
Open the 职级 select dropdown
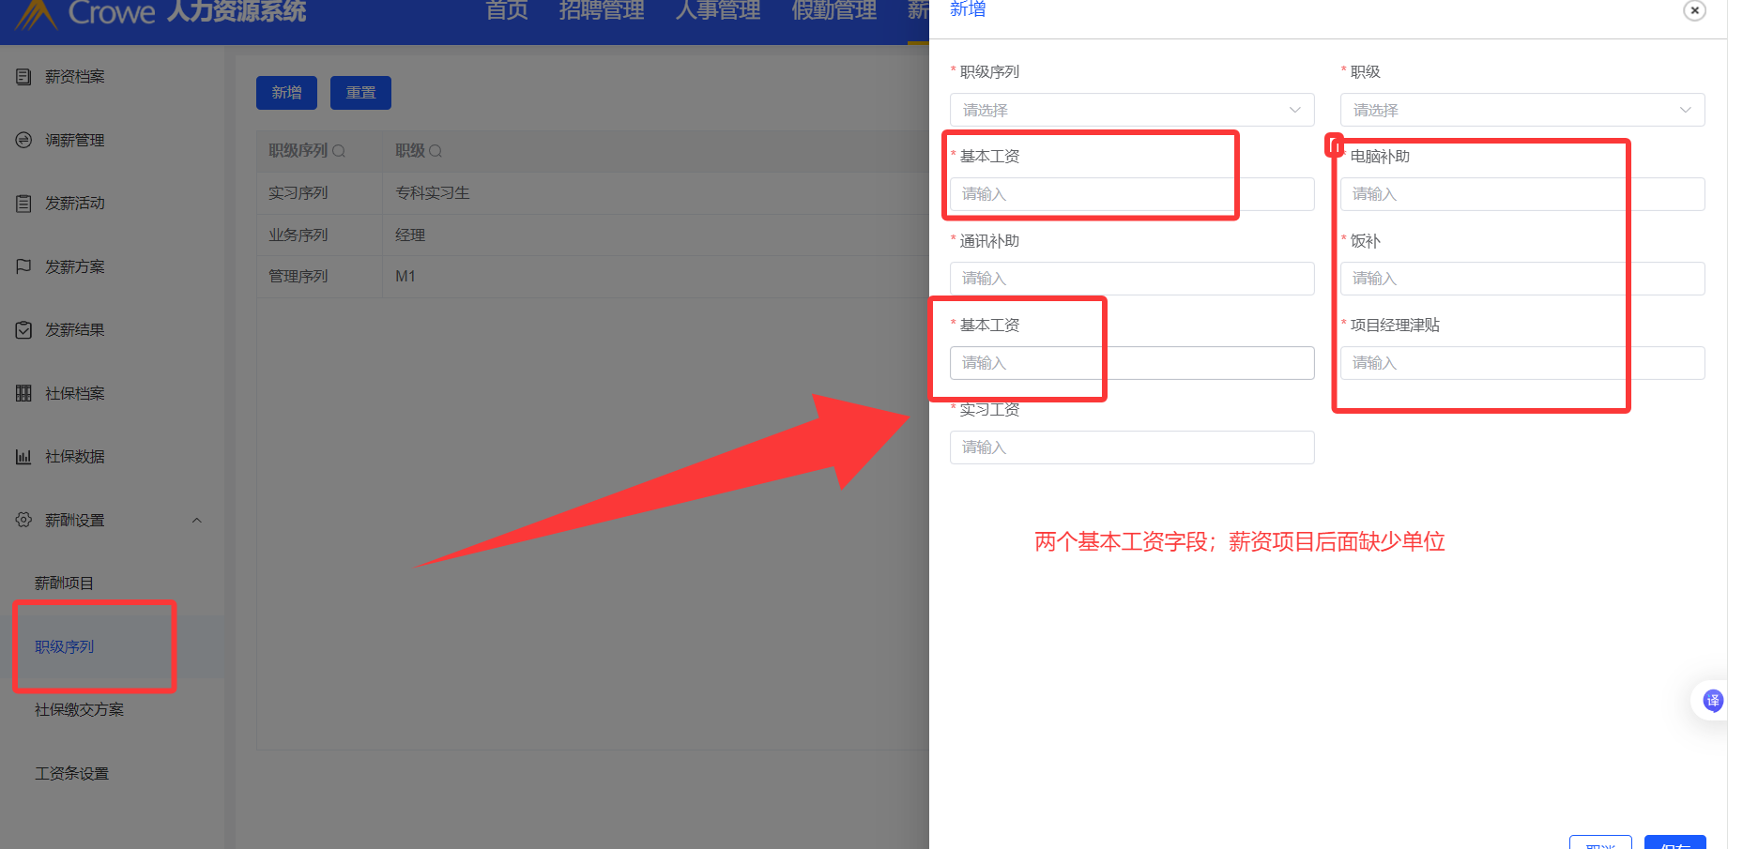click(x=1522, y=110)
